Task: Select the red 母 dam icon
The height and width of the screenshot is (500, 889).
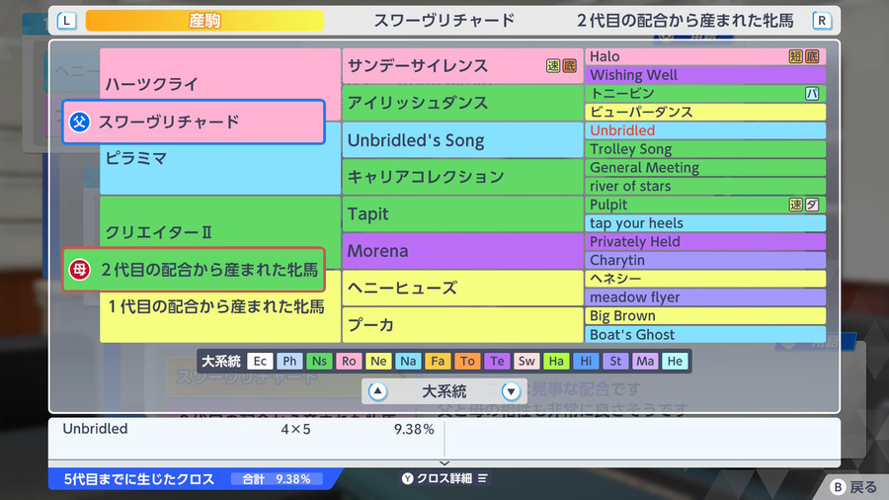Action: tap(79, 270)
